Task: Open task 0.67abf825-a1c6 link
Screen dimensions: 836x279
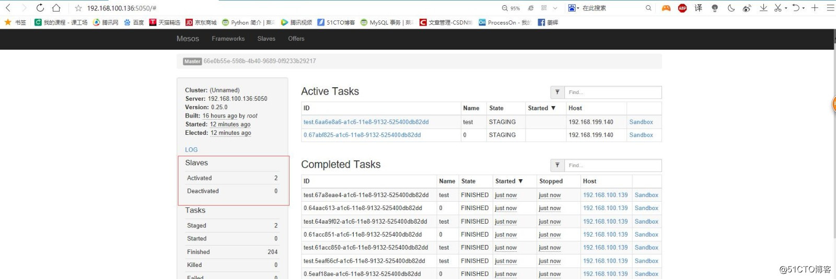Action: click(362, 135)
